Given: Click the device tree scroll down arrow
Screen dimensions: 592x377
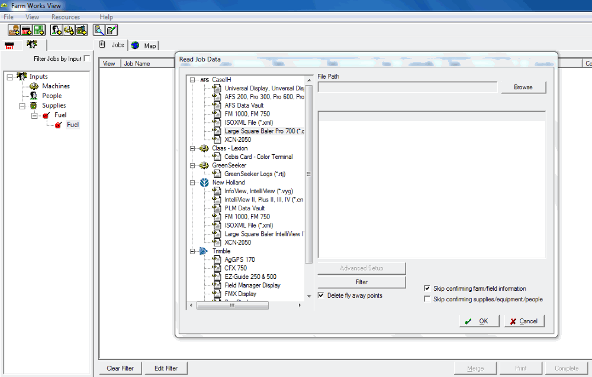Looking at the screenshot, I should click(309, 296).
